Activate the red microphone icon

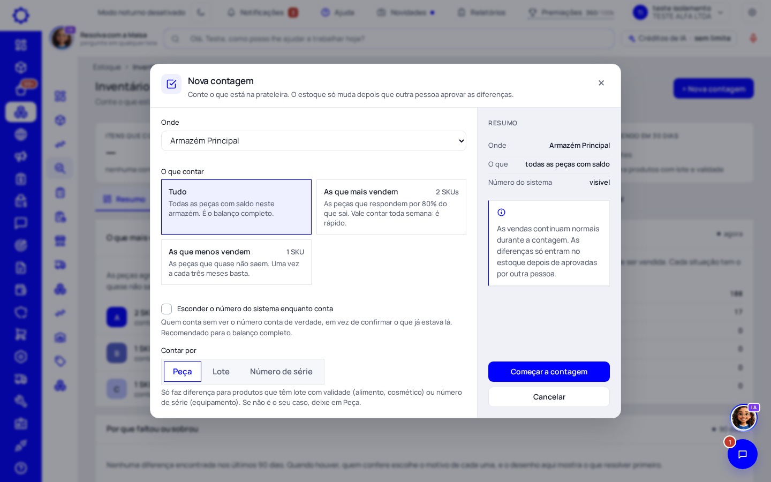(753, 39)
